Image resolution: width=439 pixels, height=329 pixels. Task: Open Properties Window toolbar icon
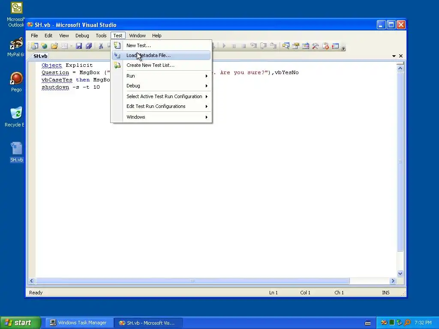coord(296,46)
